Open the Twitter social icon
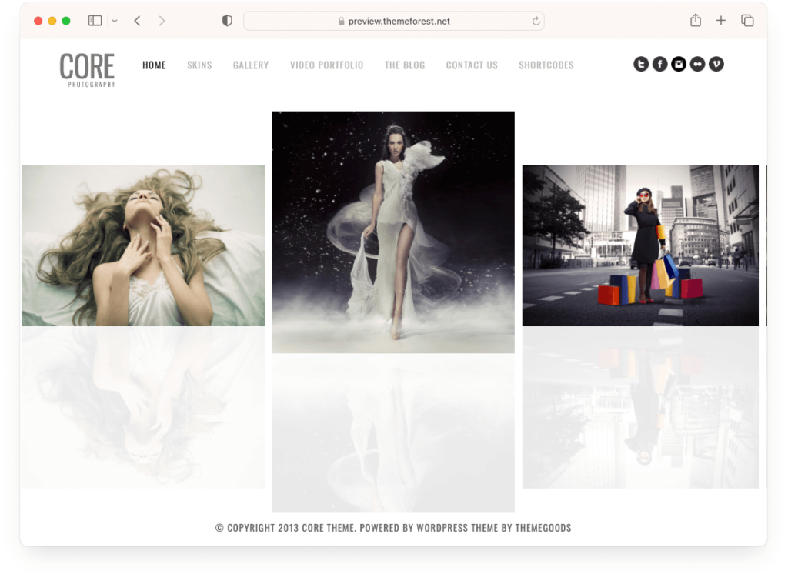The image size is (788, 574). [641, 65]
